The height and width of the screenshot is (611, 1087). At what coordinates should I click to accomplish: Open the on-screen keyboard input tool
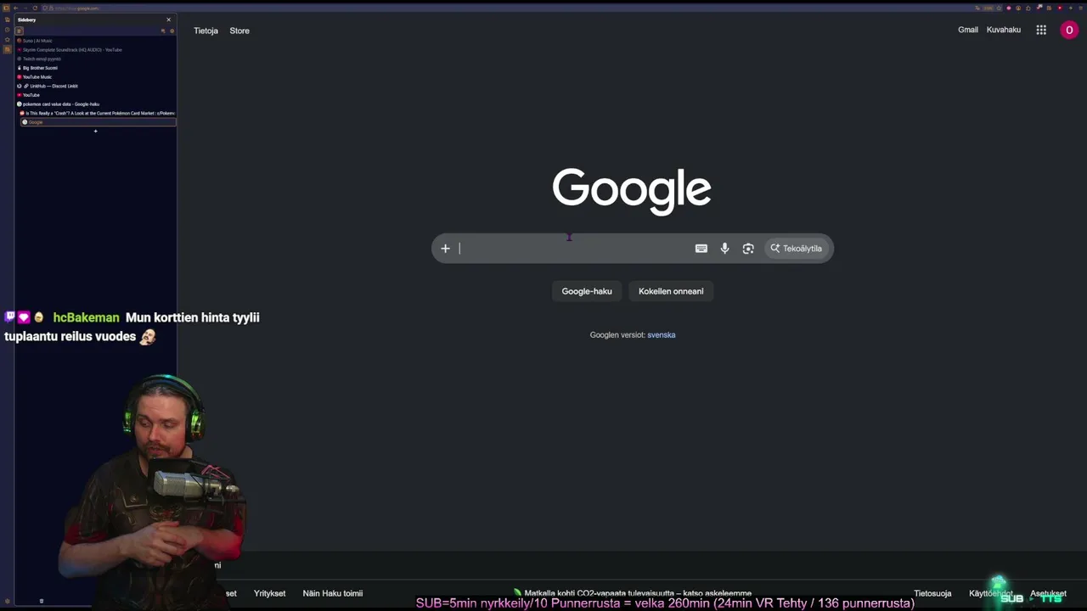701,249
